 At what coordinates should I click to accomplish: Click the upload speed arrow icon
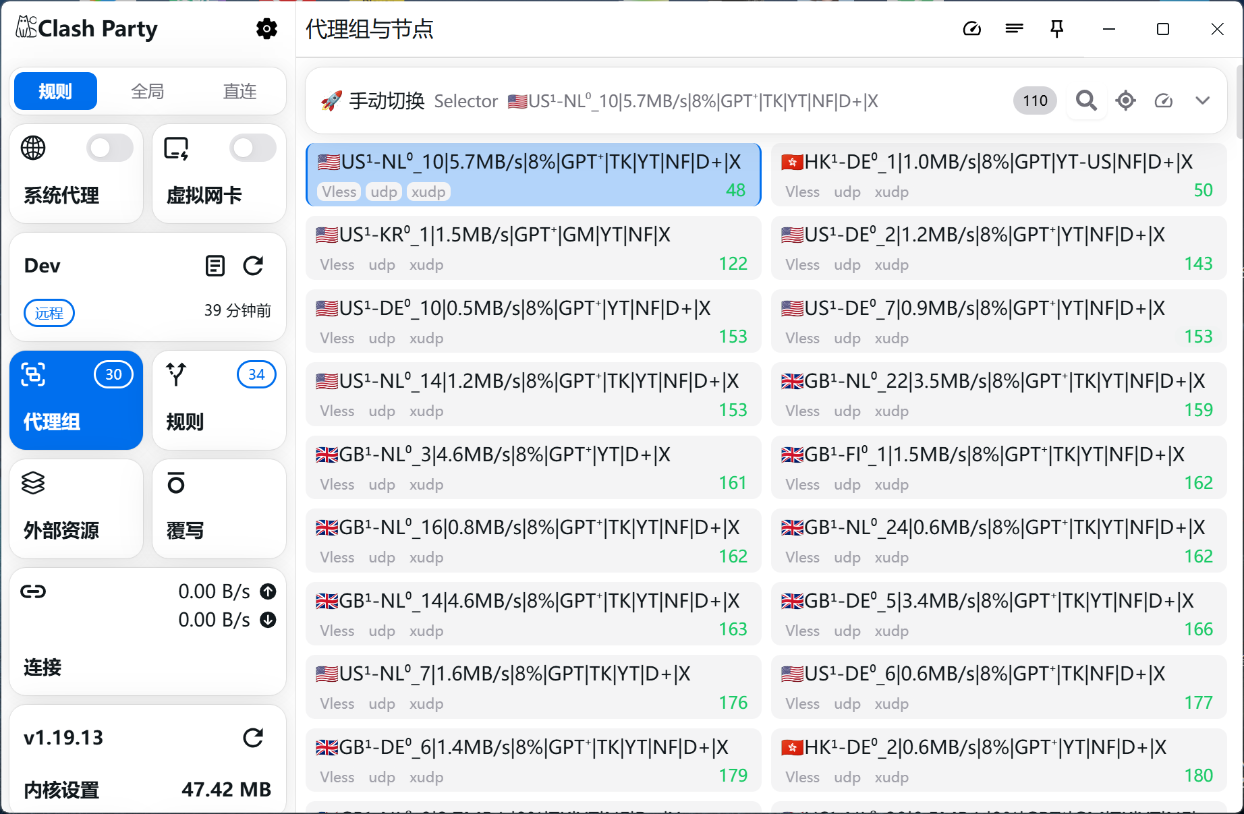(x=268, y=591)
